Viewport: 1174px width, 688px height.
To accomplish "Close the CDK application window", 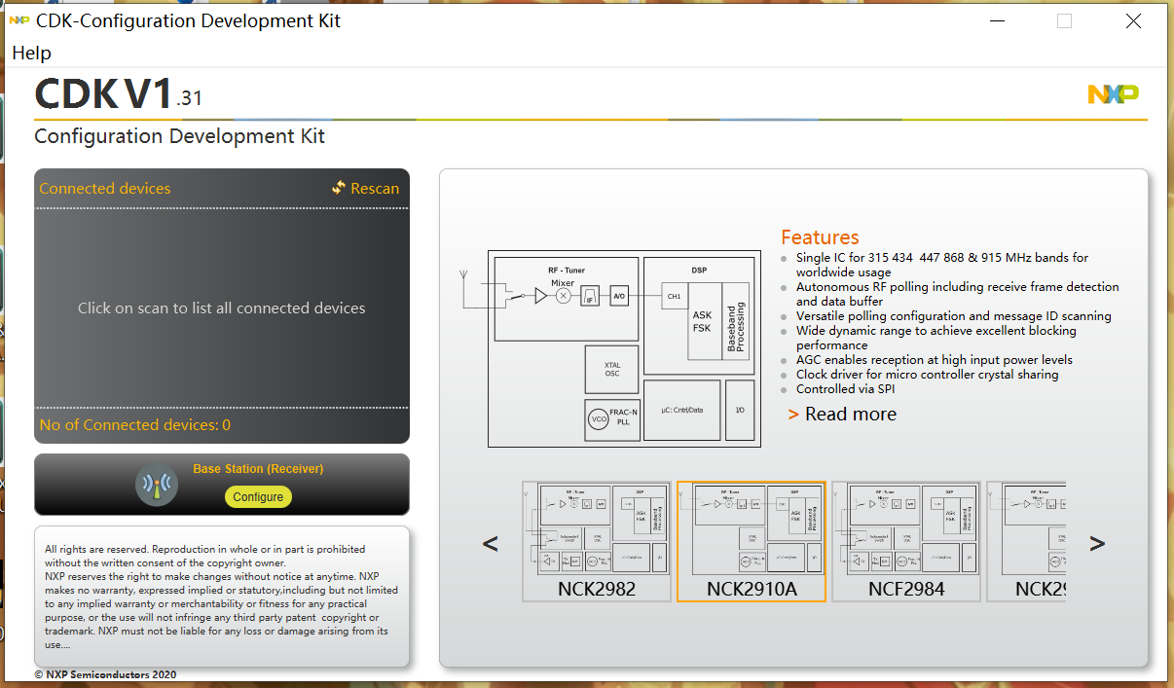I will 1133,20.
